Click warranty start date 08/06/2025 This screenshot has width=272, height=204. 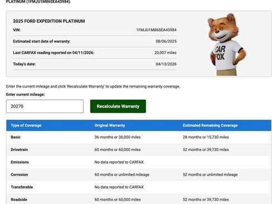pos(166,41)
